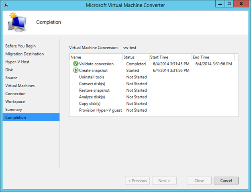Click the wizard computer icon in the header
Viewport: 251px width, 192px height.
17,22
